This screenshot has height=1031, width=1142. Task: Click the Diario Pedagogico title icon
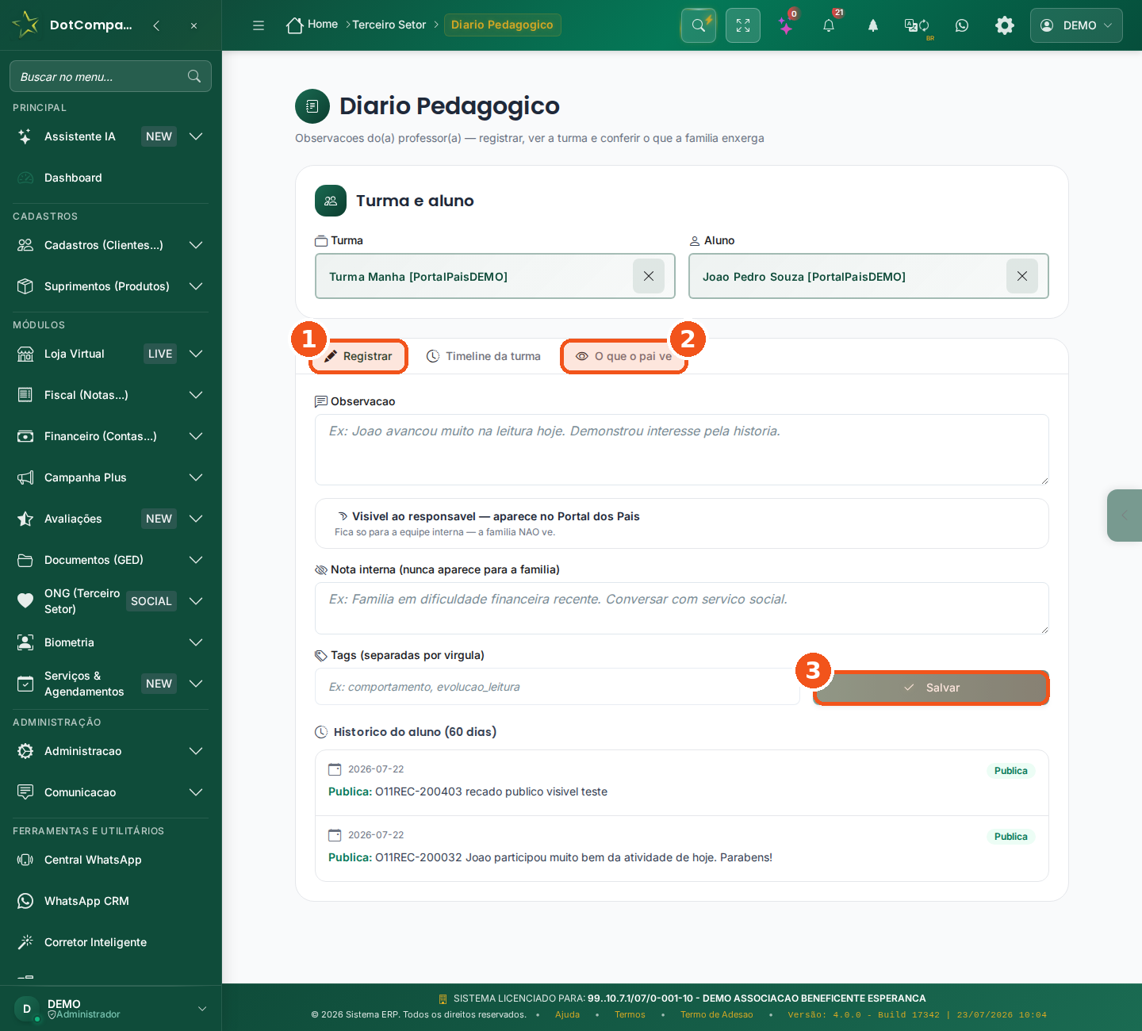[x=312, y=106]
